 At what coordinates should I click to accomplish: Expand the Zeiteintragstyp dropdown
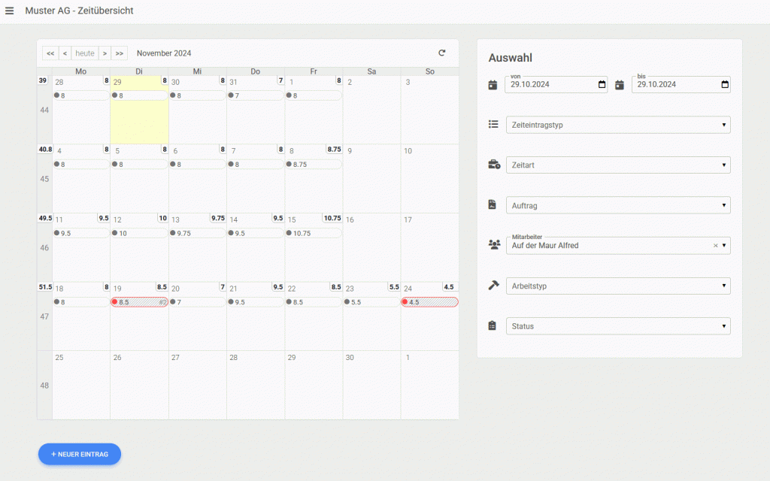click(617, 125)
